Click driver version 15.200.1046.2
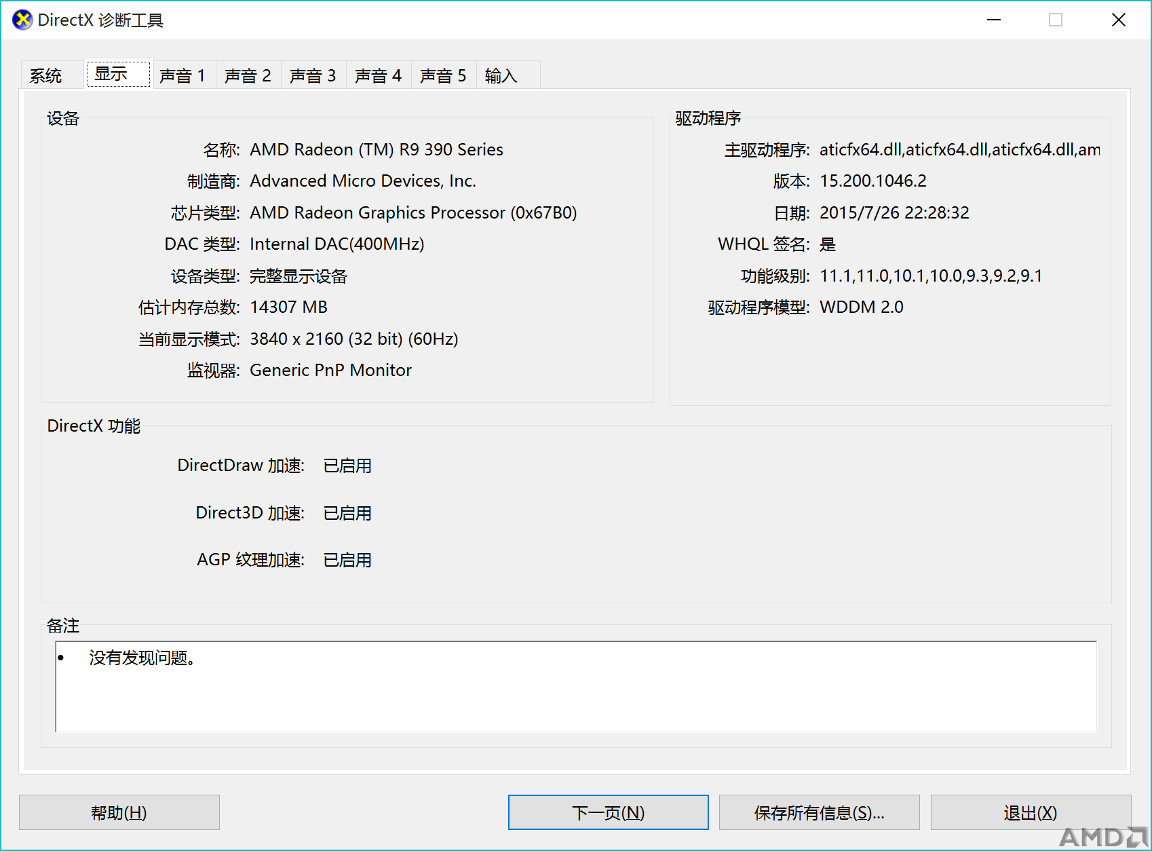 click(x=873, y=181)
